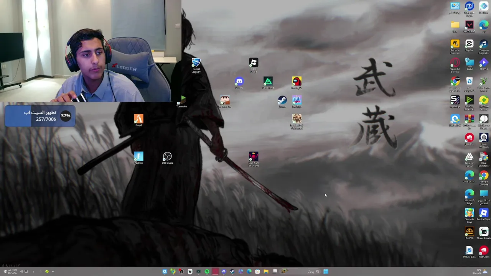Select the Wallpaper Engine desktop icon
This screenshot has height=276, width=491.
(x=469, y=9)
